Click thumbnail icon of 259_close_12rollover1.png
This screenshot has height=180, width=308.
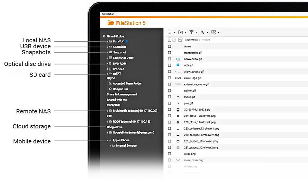tap(178, 116)
